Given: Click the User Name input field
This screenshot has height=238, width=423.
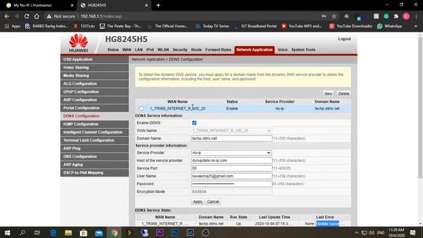Looking at the screenshot, I should [231, 177].
